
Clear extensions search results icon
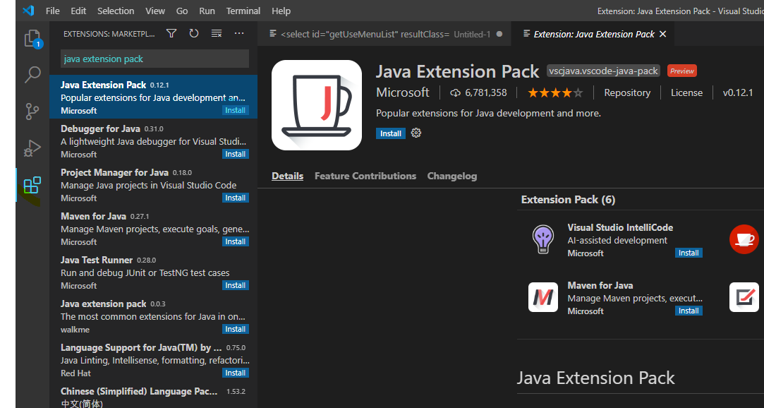tap(217, 33)
